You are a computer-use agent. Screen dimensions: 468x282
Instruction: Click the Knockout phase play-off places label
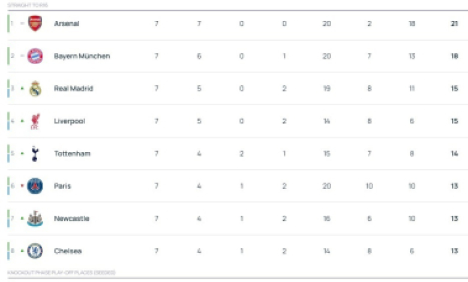click(61, 273)
